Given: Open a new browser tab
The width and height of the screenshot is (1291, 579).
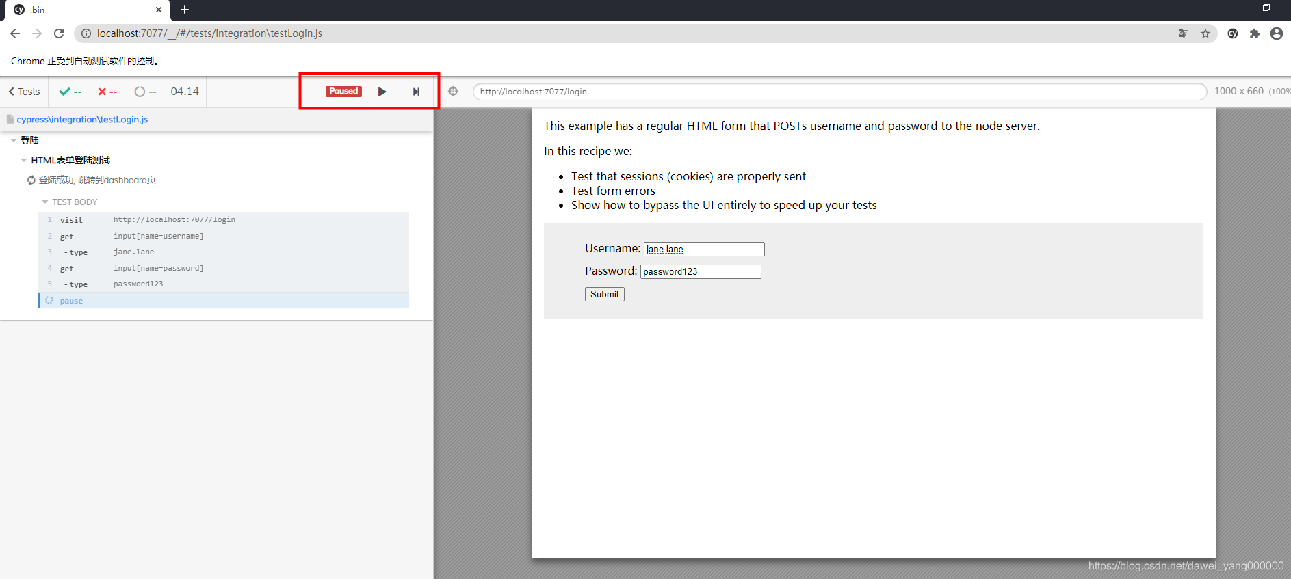Looking at the screenshot, I should (185, 10).
